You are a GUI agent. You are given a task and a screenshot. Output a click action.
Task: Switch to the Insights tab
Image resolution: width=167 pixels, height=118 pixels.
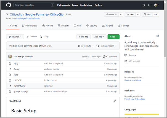tap(107, 26)
